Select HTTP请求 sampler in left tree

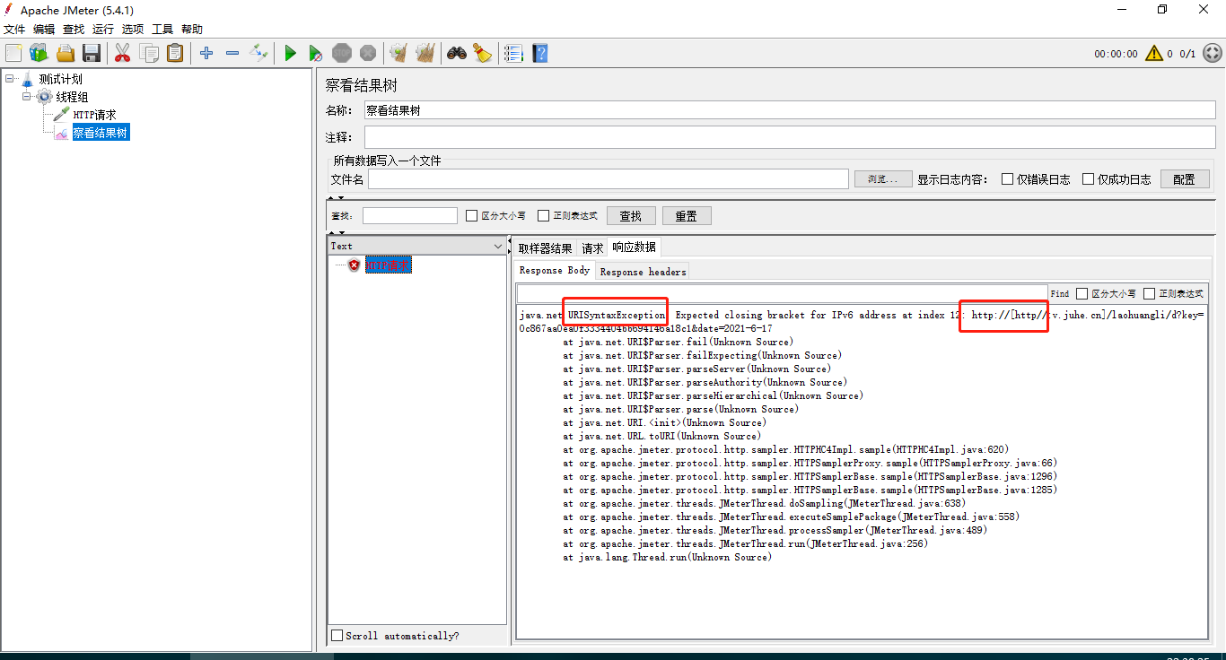point(94,115)
